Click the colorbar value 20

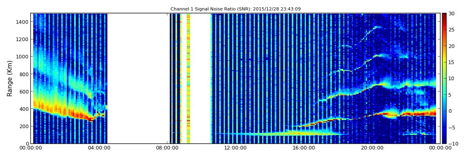coord(452,46)
